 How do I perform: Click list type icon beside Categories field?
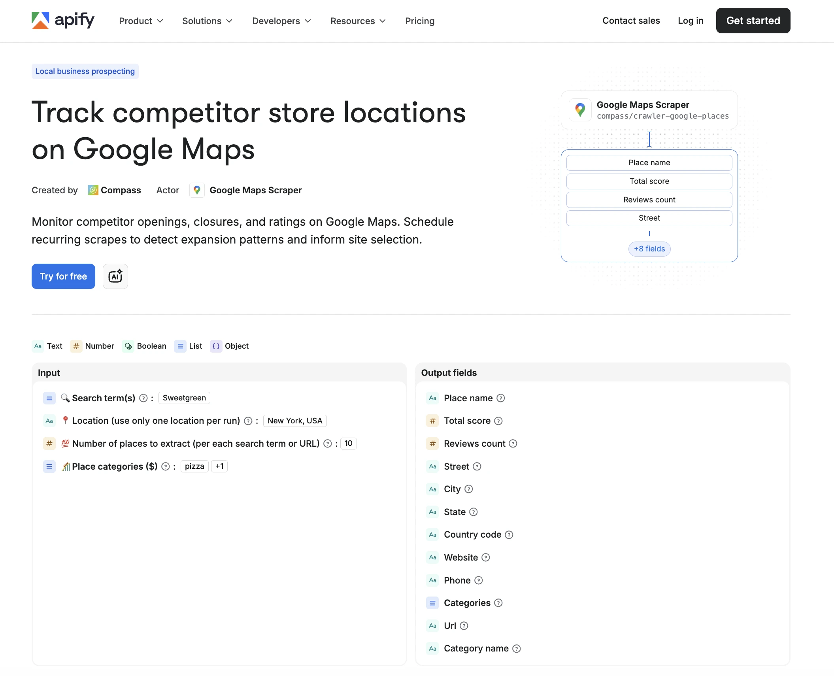tap(432, 603)
